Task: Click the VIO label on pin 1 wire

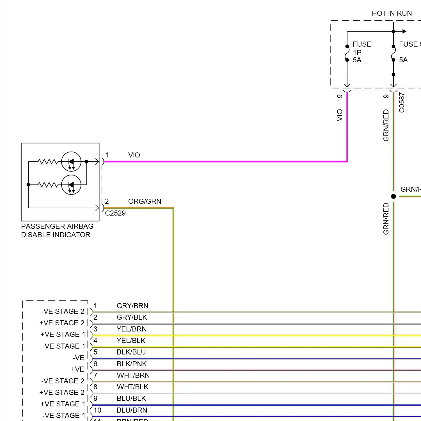Action: 134,155
